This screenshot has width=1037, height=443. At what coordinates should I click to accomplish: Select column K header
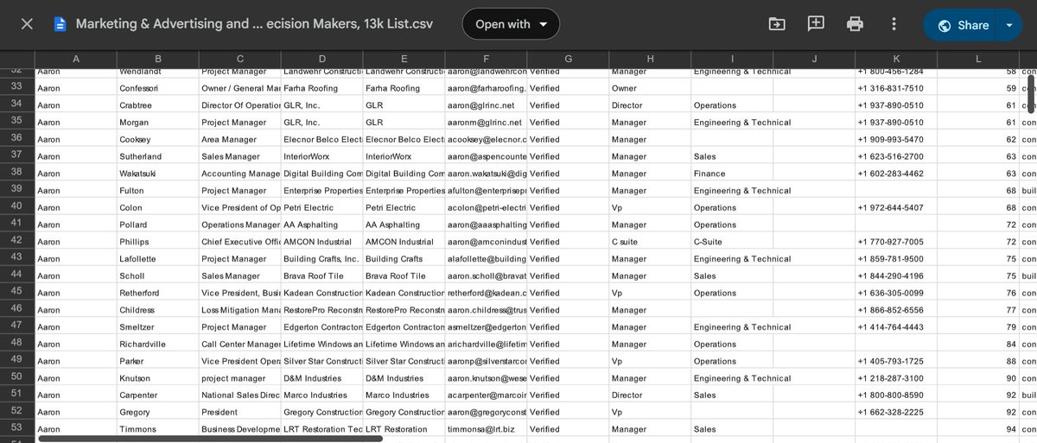(x=896, y=59)
